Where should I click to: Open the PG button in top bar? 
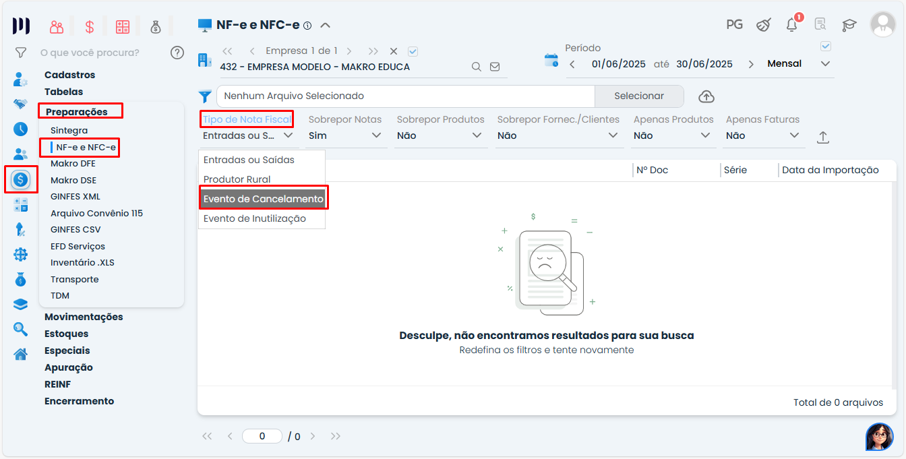pos(734,25)
